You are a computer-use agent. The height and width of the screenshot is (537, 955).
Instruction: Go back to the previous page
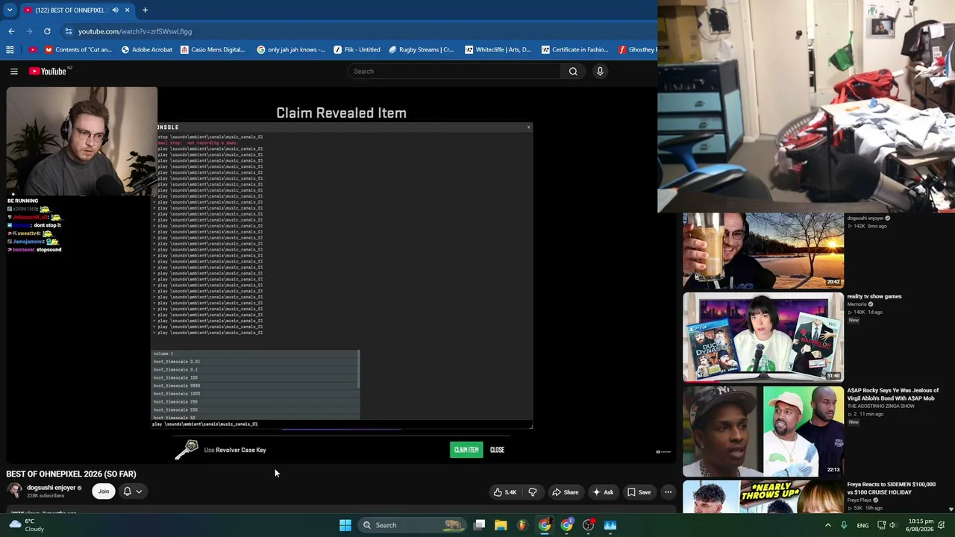(x=11, y=31)
